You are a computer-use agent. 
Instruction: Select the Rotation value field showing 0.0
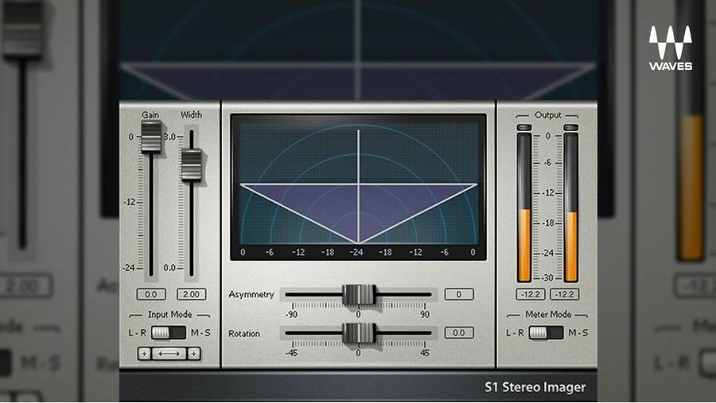click(459, 333)
